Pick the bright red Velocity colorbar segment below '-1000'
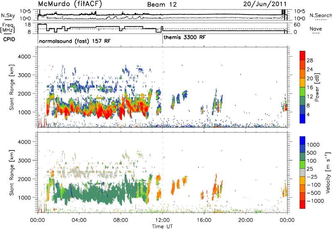This screenshot has height=229, width=332. click(x=303, y=205)
